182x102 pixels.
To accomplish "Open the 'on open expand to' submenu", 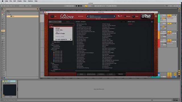I will coord(63,39).
